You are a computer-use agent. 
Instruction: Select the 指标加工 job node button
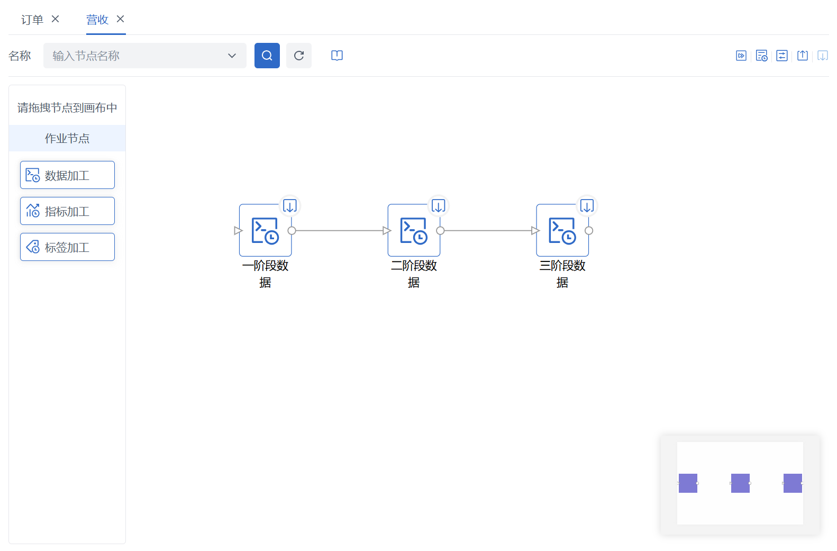pyautogui.click(x=67, y=211)
